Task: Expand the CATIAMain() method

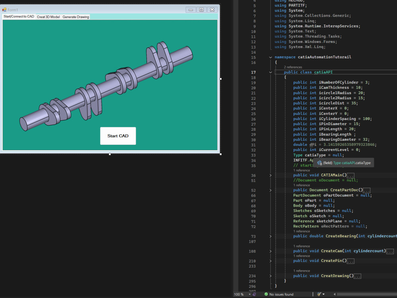Action: pos(270,175)
